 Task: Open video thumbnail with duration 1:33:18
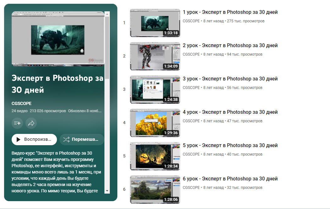pos(155,23)
